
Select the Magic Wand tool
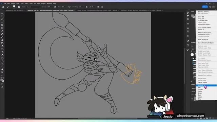click(x=2, y=22)
